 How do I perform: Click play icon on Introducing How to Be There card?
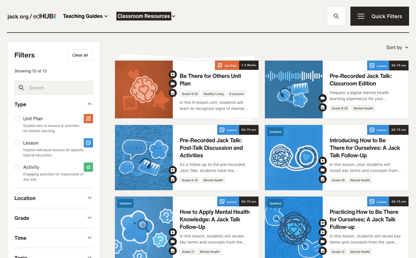[323, 161]
